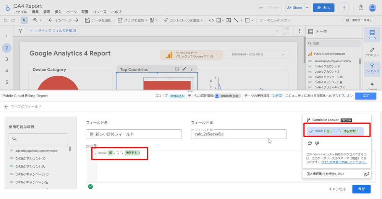Open the リソース menu
The image size is (382, 199).
pos(100,12)
